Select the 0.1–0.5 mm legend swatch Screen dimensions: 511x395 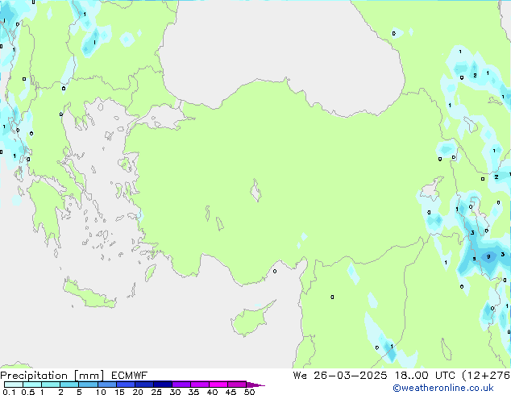14,385
